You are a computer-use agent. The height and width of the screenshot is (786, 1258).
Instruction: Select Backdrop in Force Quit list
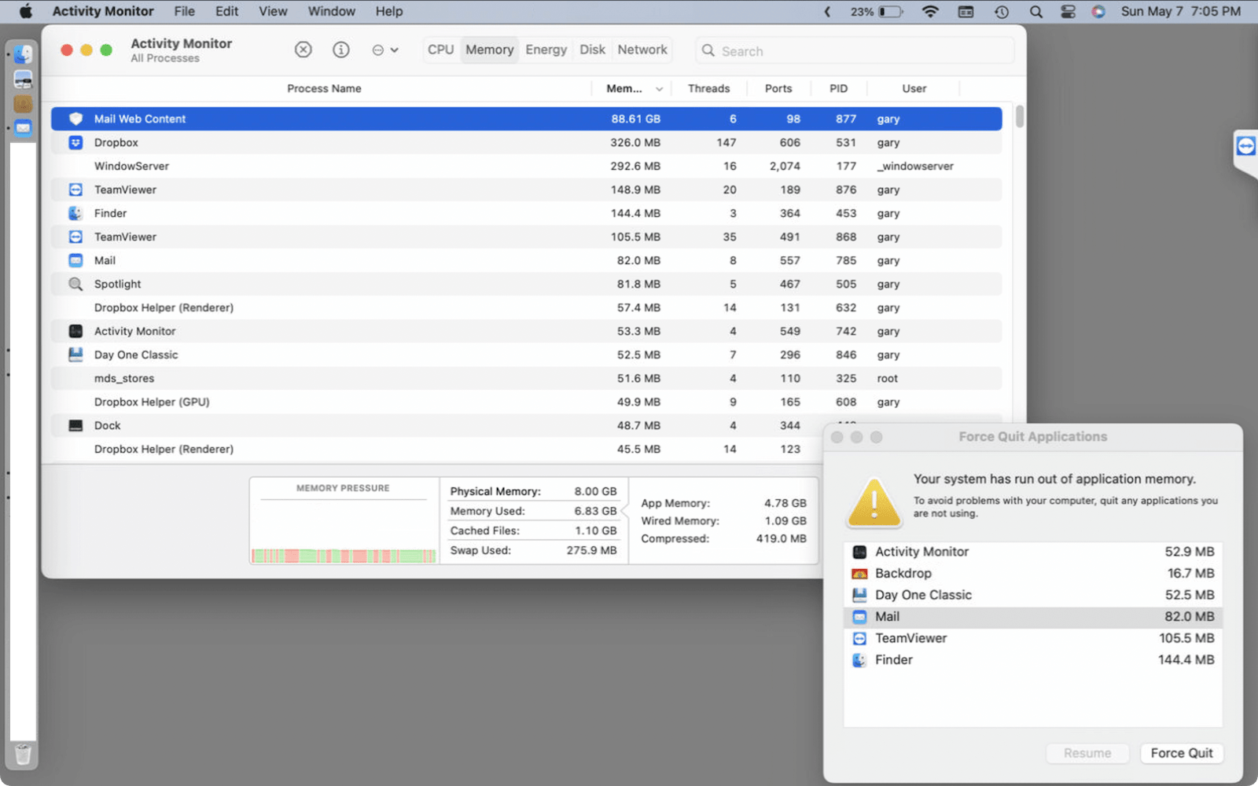tap(1032, 574)
